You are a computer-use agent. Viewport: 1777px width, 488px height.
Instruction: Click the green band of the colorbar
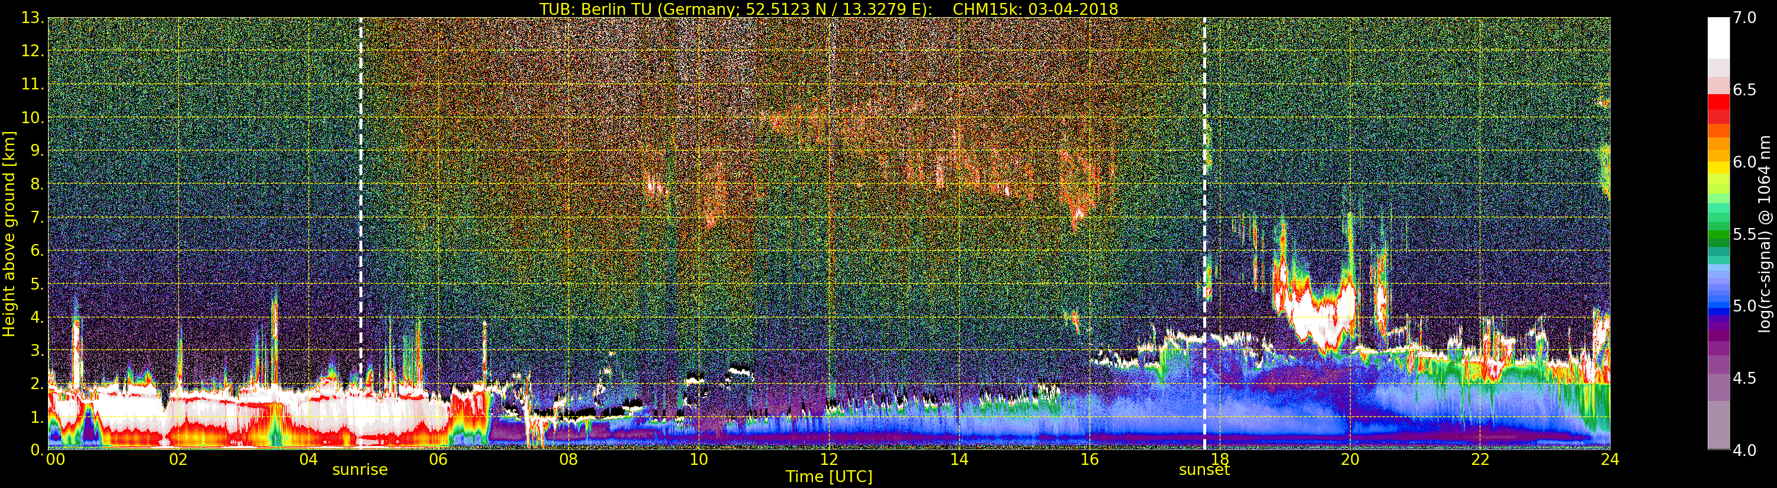pos(1718,235)
